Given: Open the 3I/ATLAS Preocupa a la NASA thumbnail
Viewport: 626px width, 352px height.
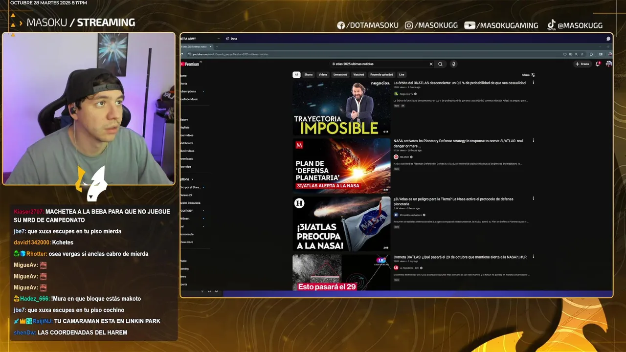Looking at the screenshot, I should pyautogui.click(x=341, y=224).
